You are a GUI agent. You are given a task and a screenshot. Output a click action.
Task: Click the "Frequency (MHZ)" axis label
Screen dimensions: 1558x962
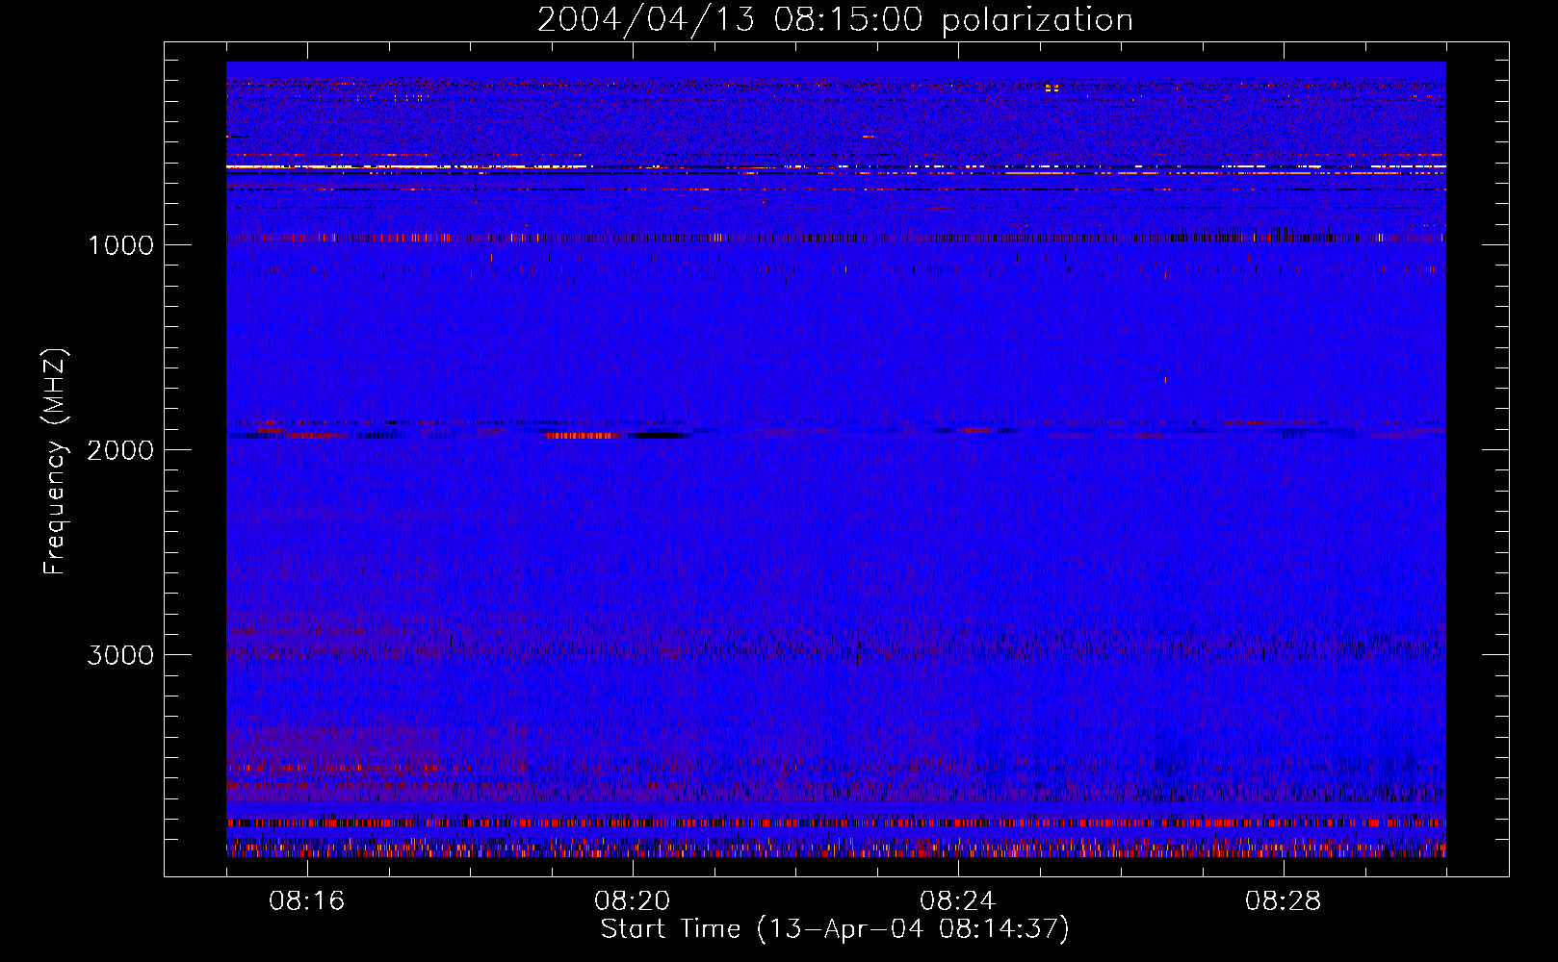coord(55,462)
